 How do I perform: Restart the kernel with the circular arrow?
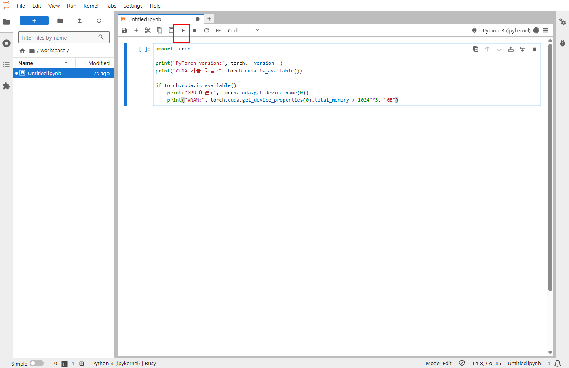(207, 30)
